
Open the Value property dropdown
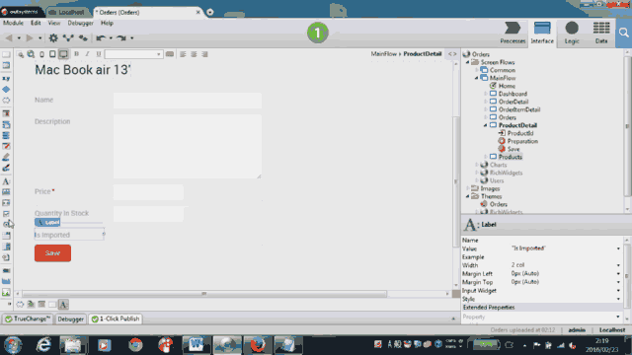pyautogui.click(x=618, y=248)
